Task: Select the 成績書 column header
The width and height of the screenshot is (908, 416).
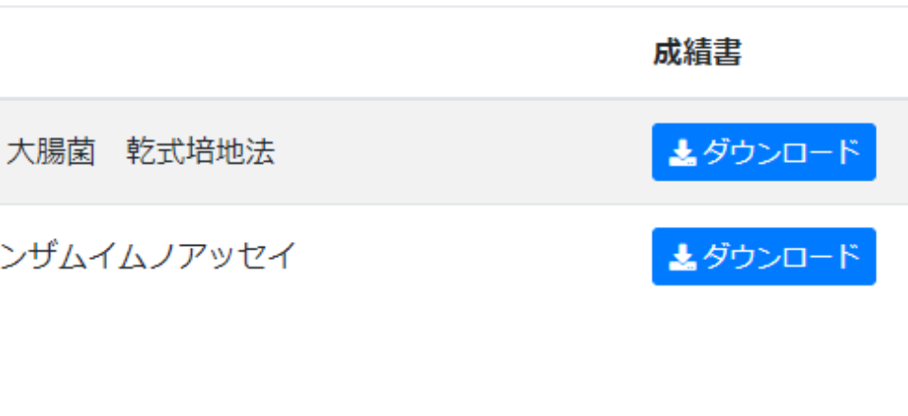Action: pyautogui.click(x=697, y=53)
